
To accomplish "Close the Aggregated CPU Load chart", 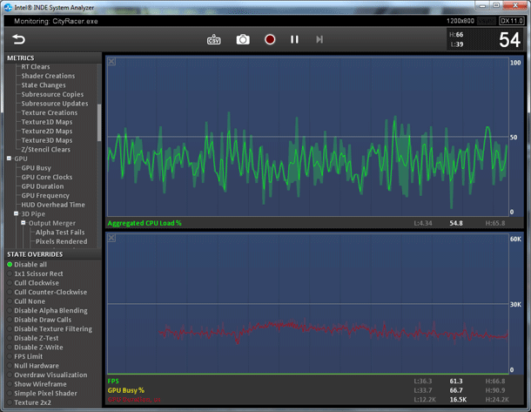I will coord(111,61).
